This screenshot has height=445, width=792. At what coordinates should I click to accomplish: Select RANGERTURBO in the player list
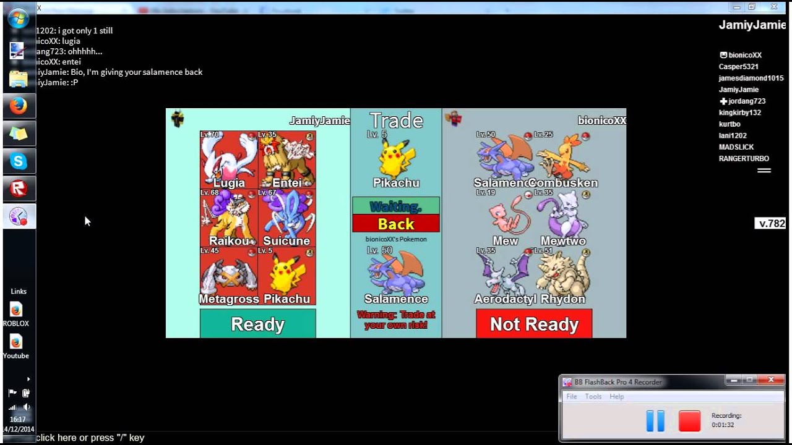point(744,159)
